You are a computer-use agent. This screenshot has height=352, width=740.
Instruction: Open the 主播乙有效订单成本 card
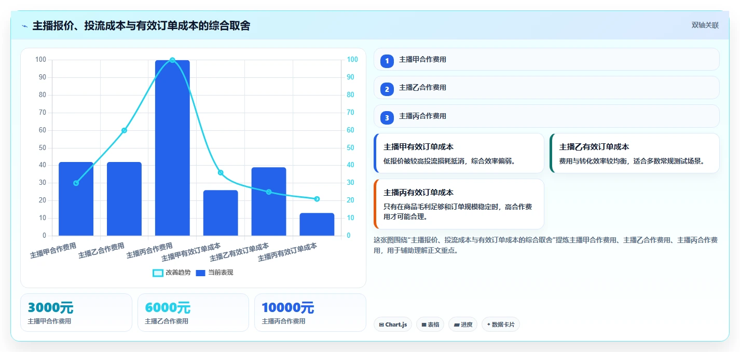coord(635,153)
